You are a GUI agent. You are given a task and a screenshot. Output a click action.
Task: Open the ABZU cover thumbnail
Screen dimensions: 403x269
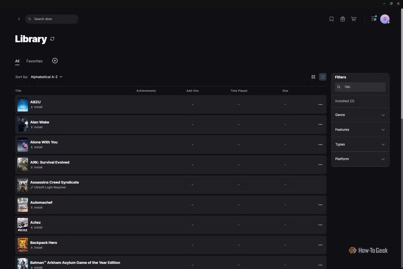click(x=23, y=104)
